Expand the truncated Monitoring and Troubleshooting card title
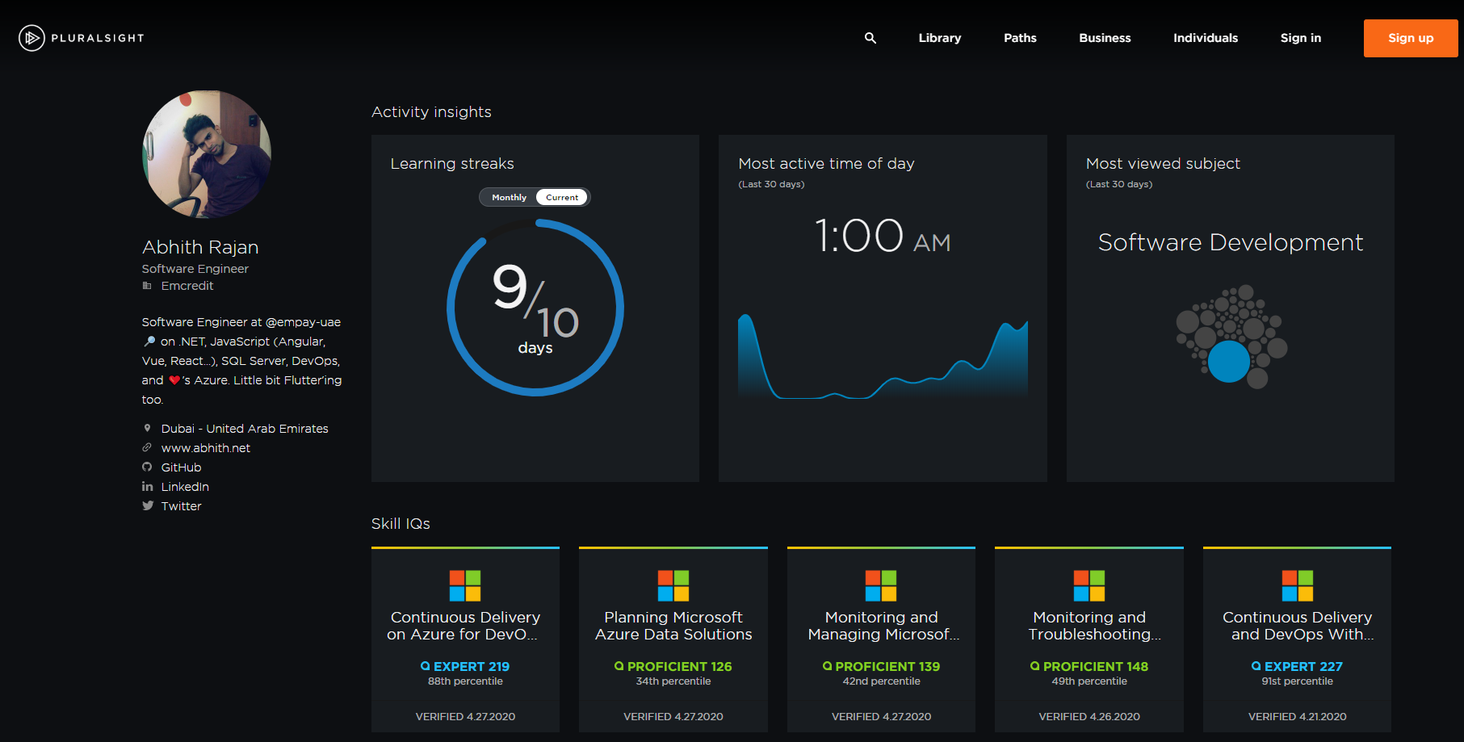The width and height of the screenshot is (1464, 742). 1089,626
